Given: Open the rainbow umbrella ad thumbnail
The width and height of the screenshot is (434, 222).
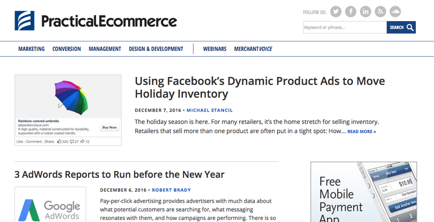Looking at the screenshot, I should pos(68,110).
